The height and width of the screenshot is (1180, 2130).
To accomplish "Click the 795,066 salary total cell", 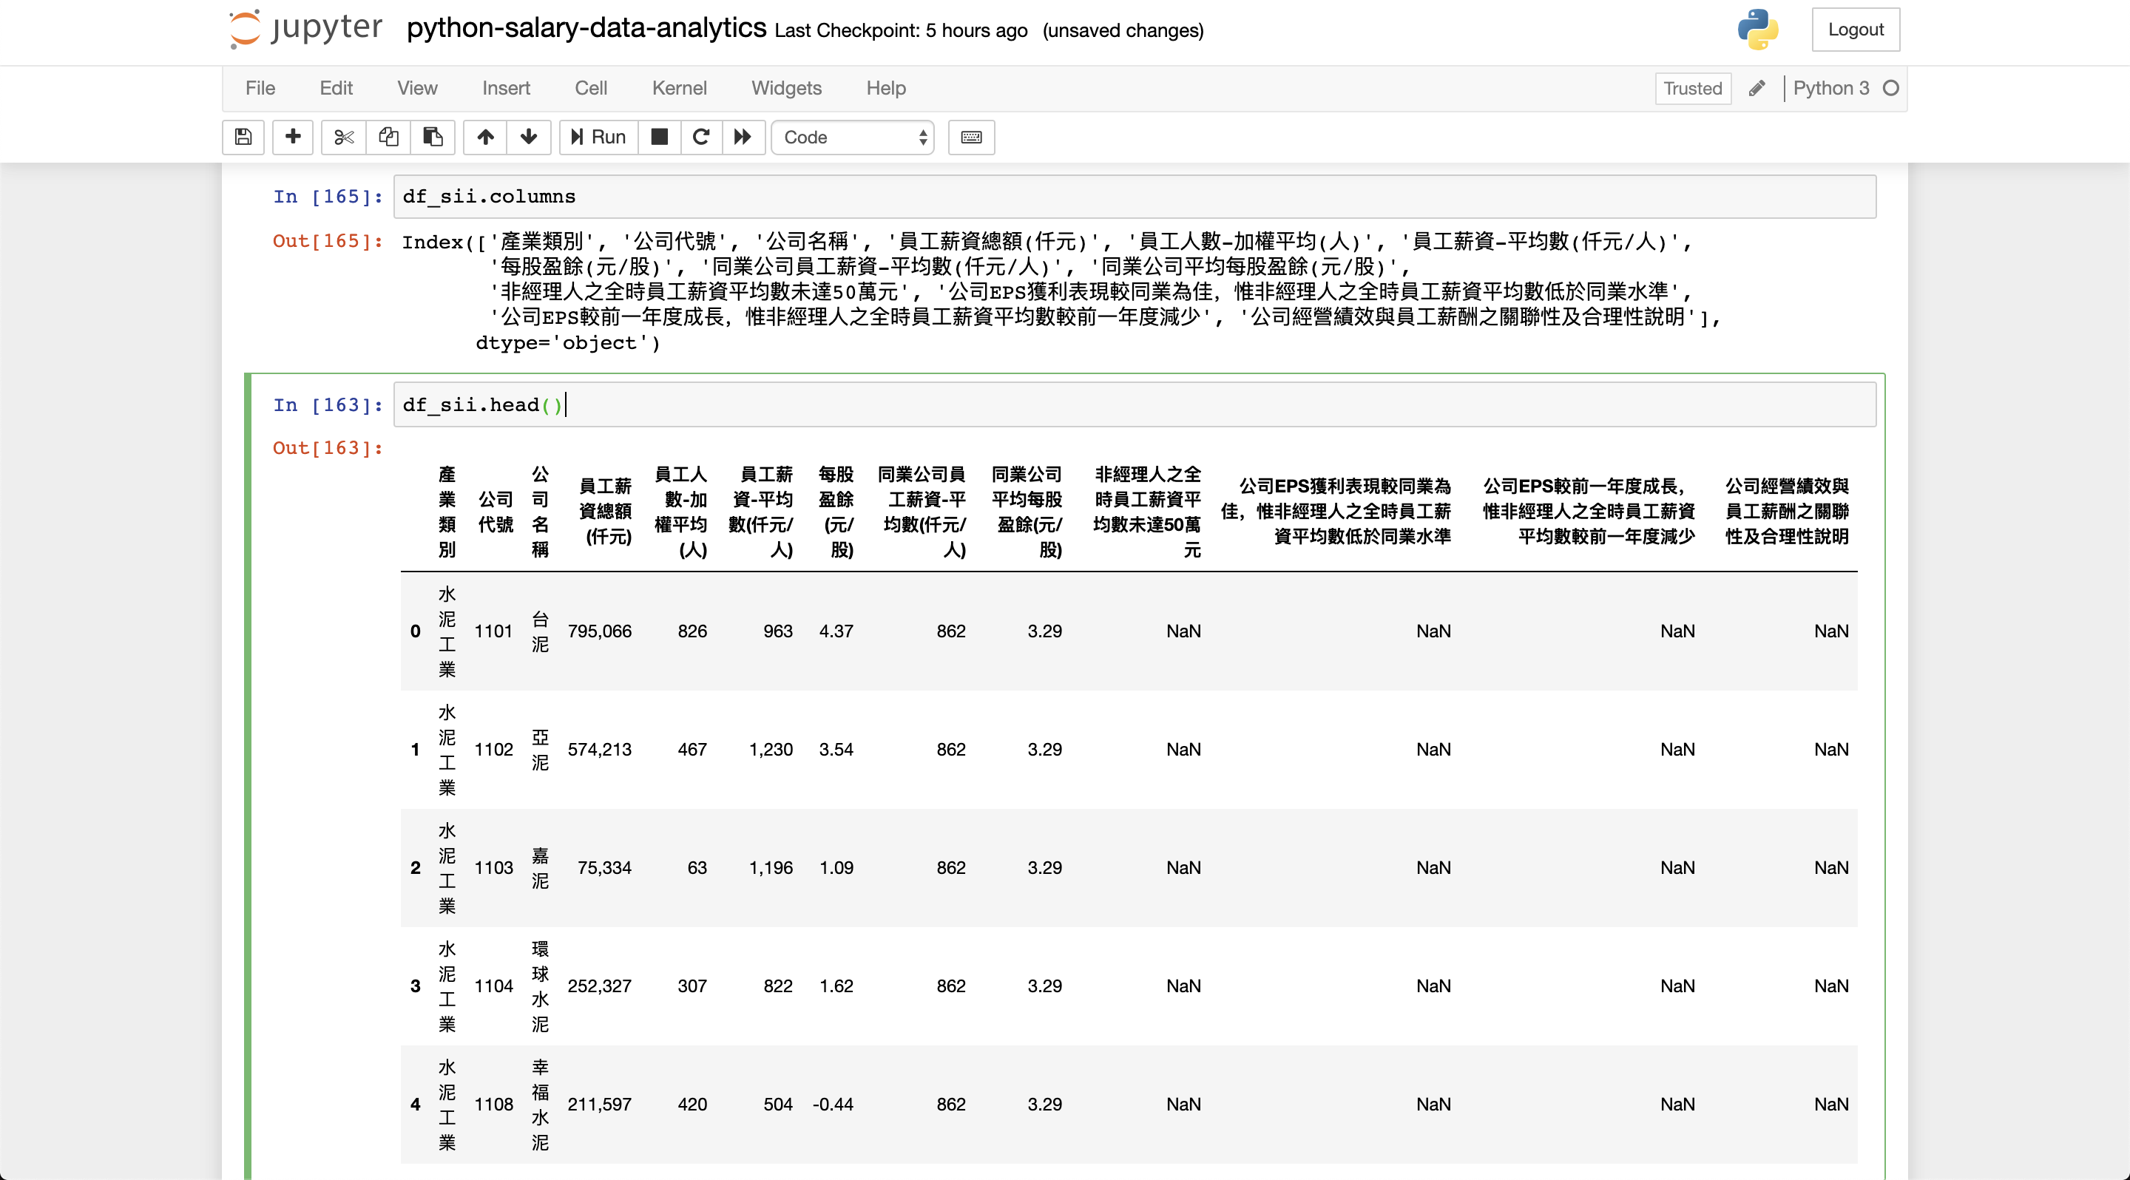I will 600,631.
